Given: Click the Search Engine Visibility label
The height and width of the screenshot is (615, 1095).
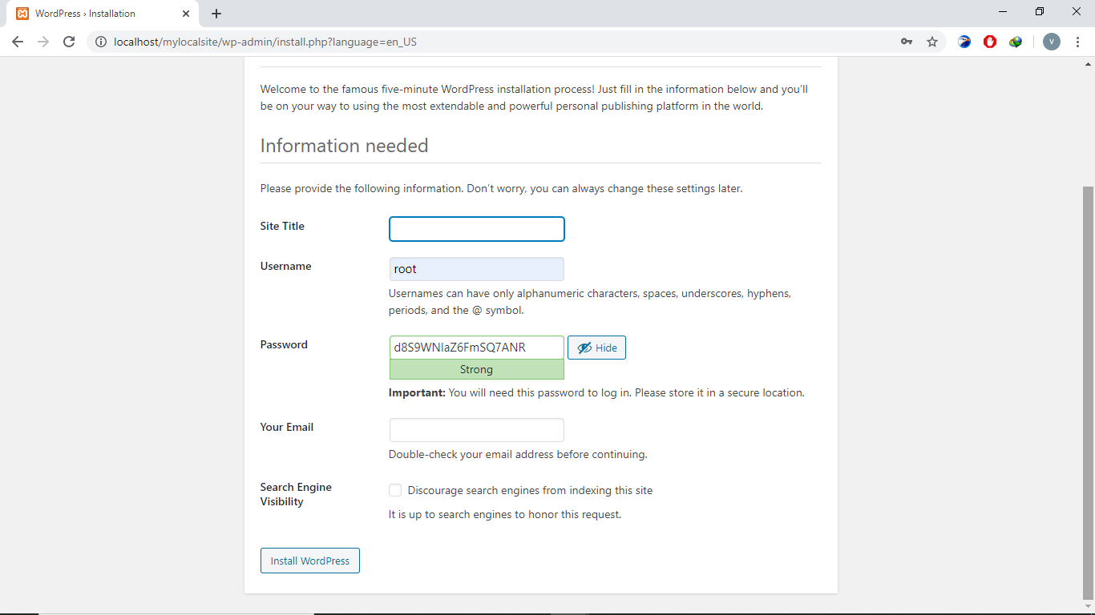Looking at the screenshot, I should (x=296, y=494).
